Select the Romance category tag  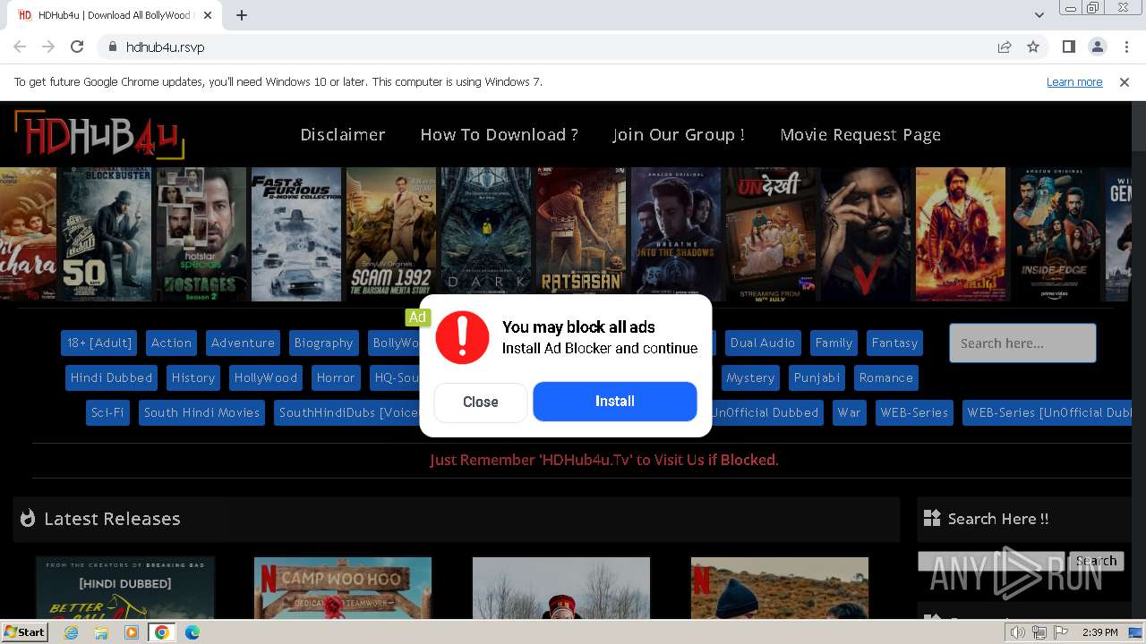point(886,377)
